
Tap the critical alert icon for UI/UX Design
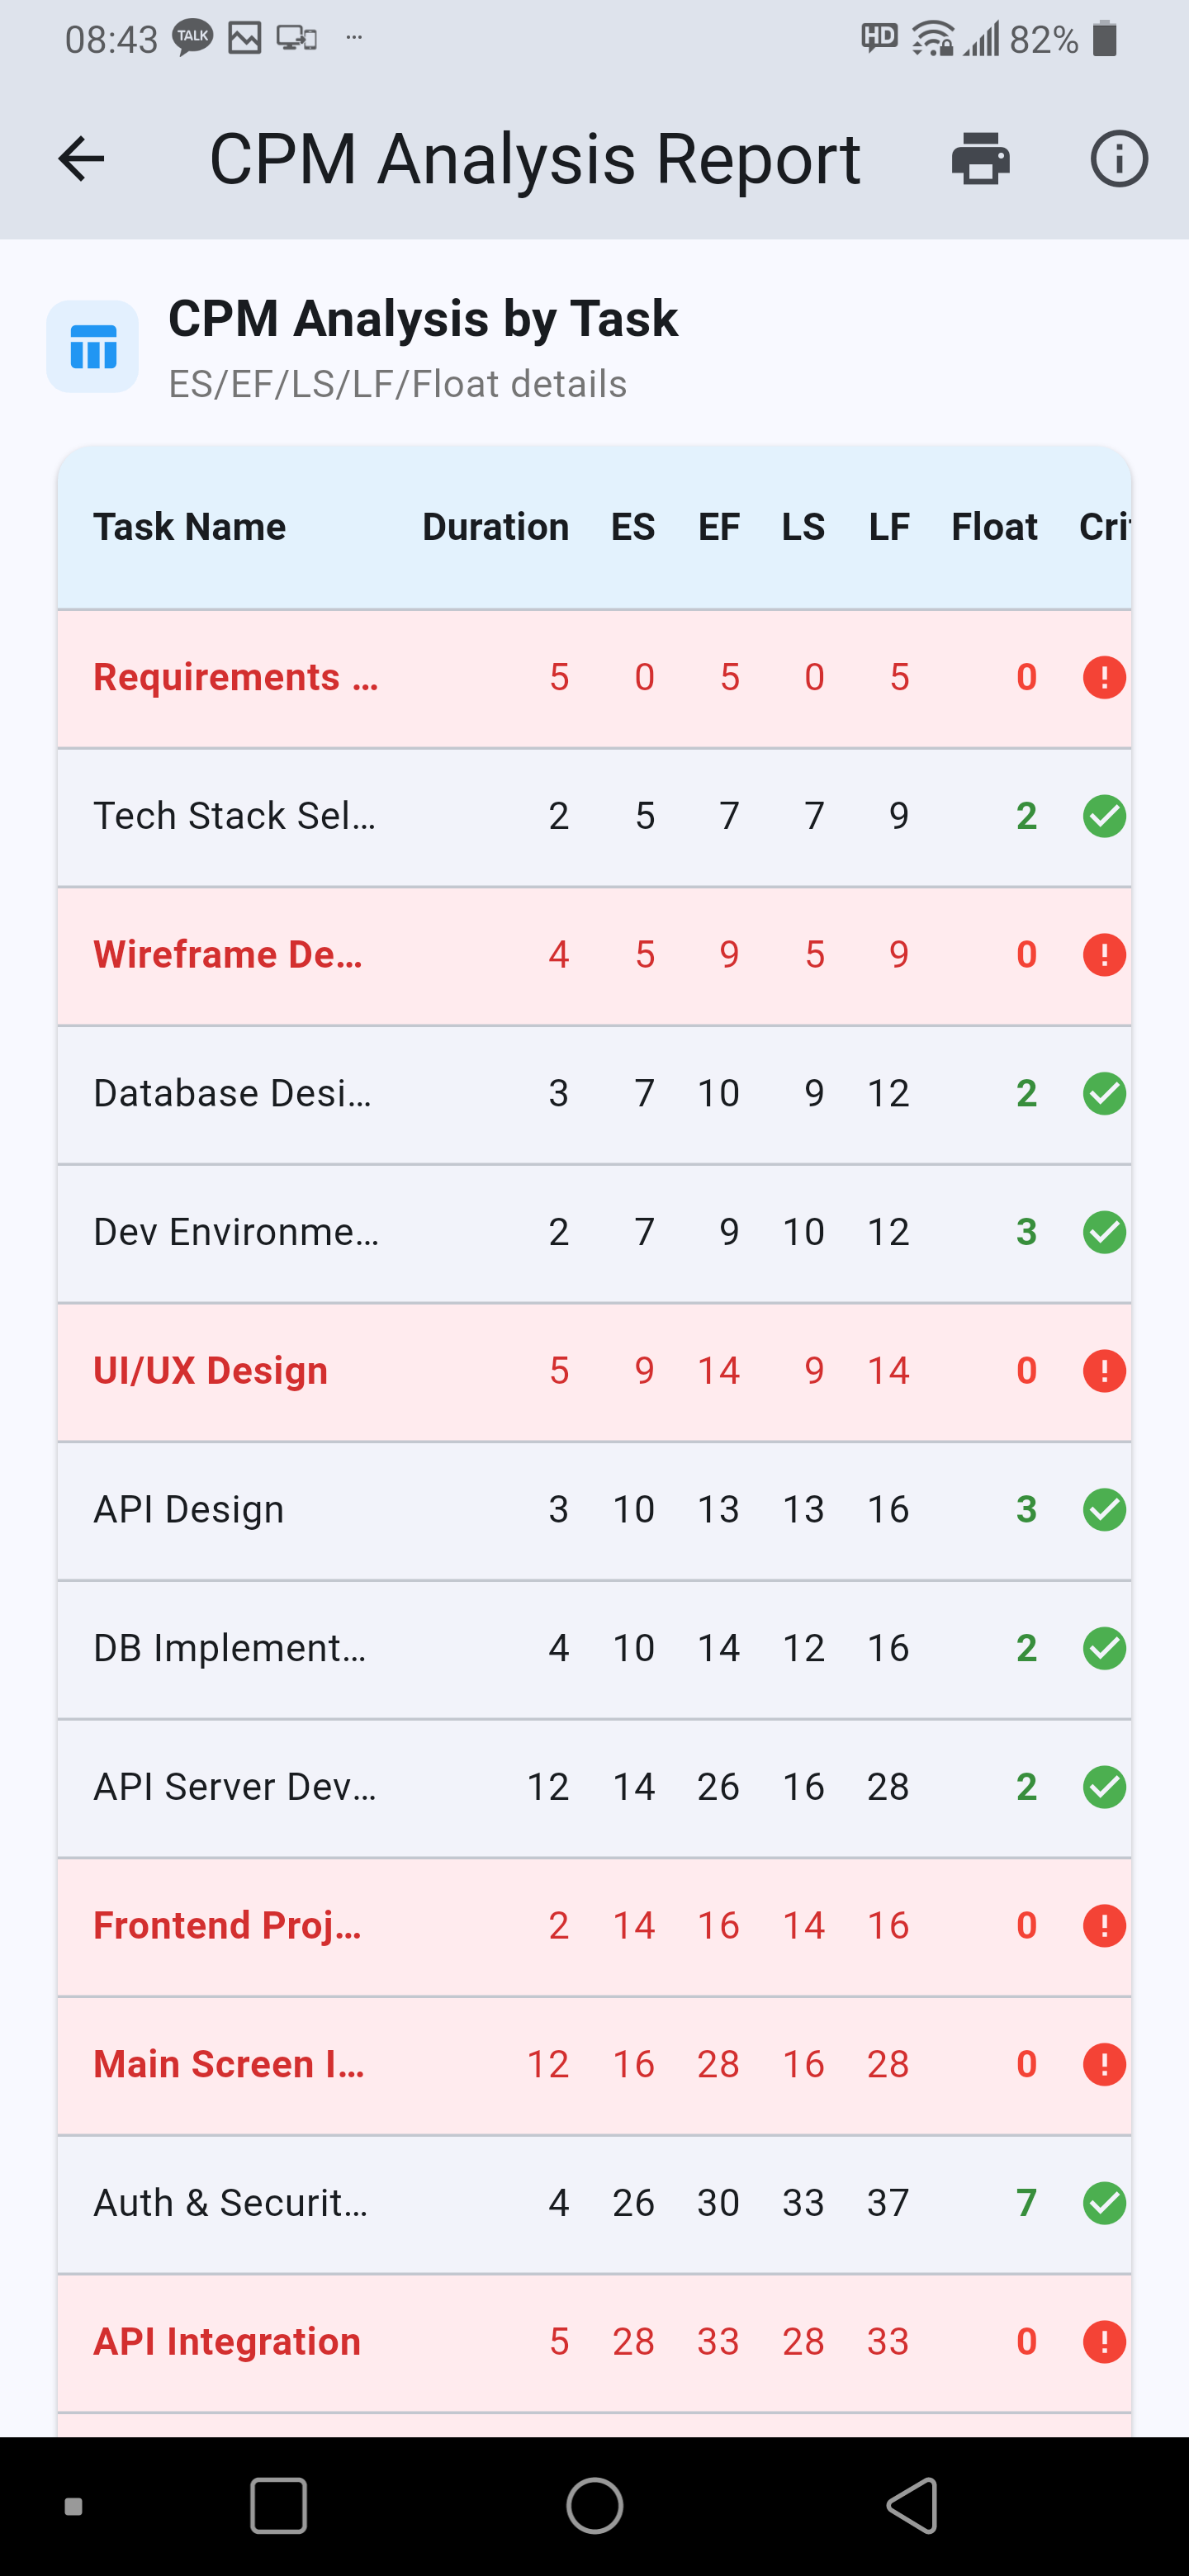(x=1104, y=1370)
